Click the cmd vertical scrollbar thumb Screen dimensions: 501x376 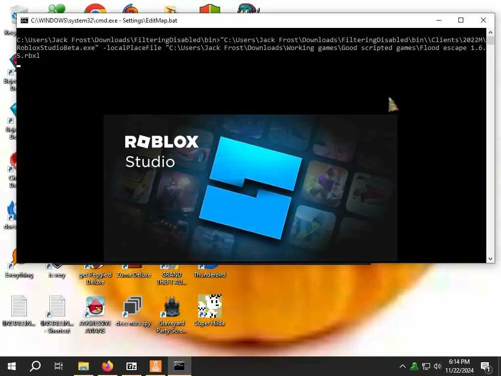click(x=490, y=40)
